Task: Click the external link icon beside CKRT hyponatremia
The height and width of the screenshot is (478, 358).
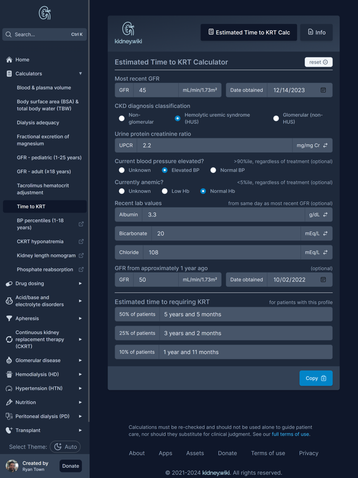Action: pos(81,242)
